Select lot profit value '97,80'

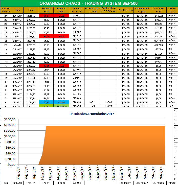[x=109, y=102]
